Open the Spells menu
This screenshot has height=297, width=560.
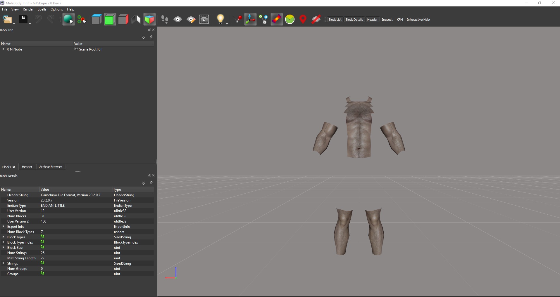point(42,9)
